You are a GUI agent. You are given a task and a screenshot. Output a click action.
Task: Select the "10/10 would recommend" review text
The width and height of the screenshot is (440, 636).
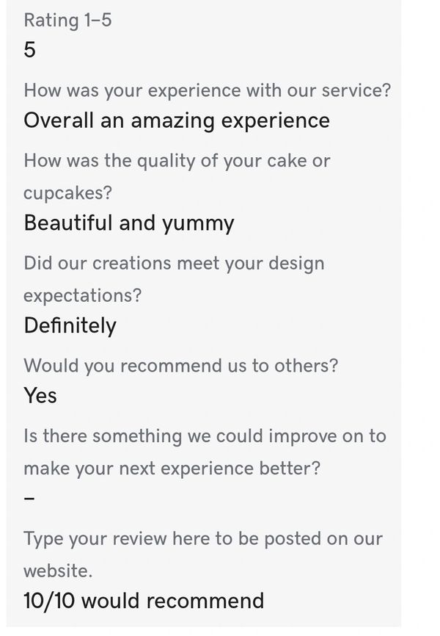point(144,601)
